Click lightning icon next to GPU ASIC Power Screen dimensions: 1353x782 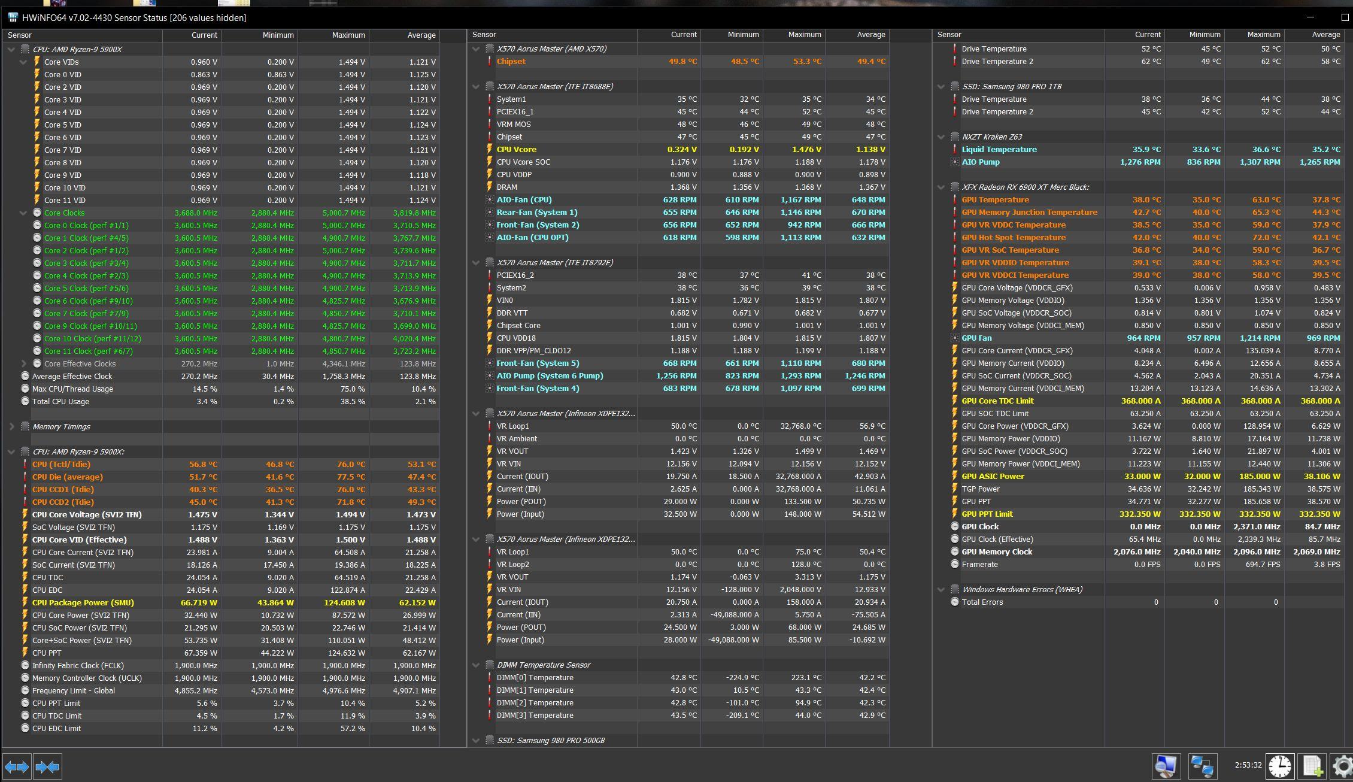point(954,476)
